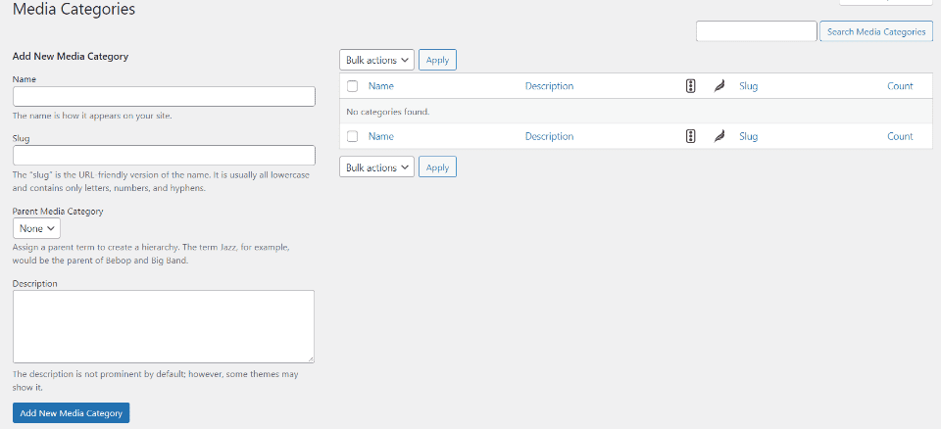Open the top Bulk actions dropdown
This screenshot has width=941, height=429.
[x=376, y=60]
